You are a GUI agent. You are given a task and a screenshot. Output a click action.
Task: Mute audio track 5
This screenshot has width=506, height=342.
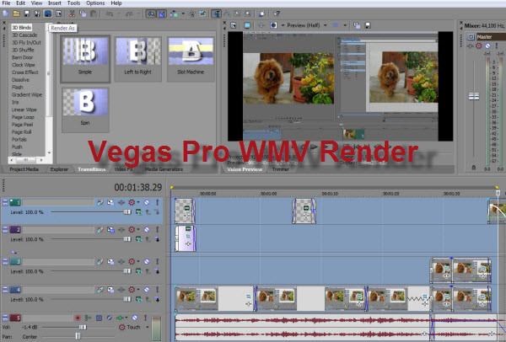click(x=135, y=318)
